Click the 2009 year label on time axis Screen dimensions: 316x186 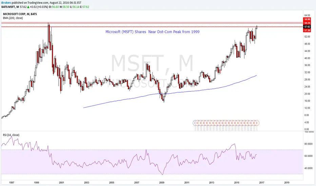coord(162,183)
